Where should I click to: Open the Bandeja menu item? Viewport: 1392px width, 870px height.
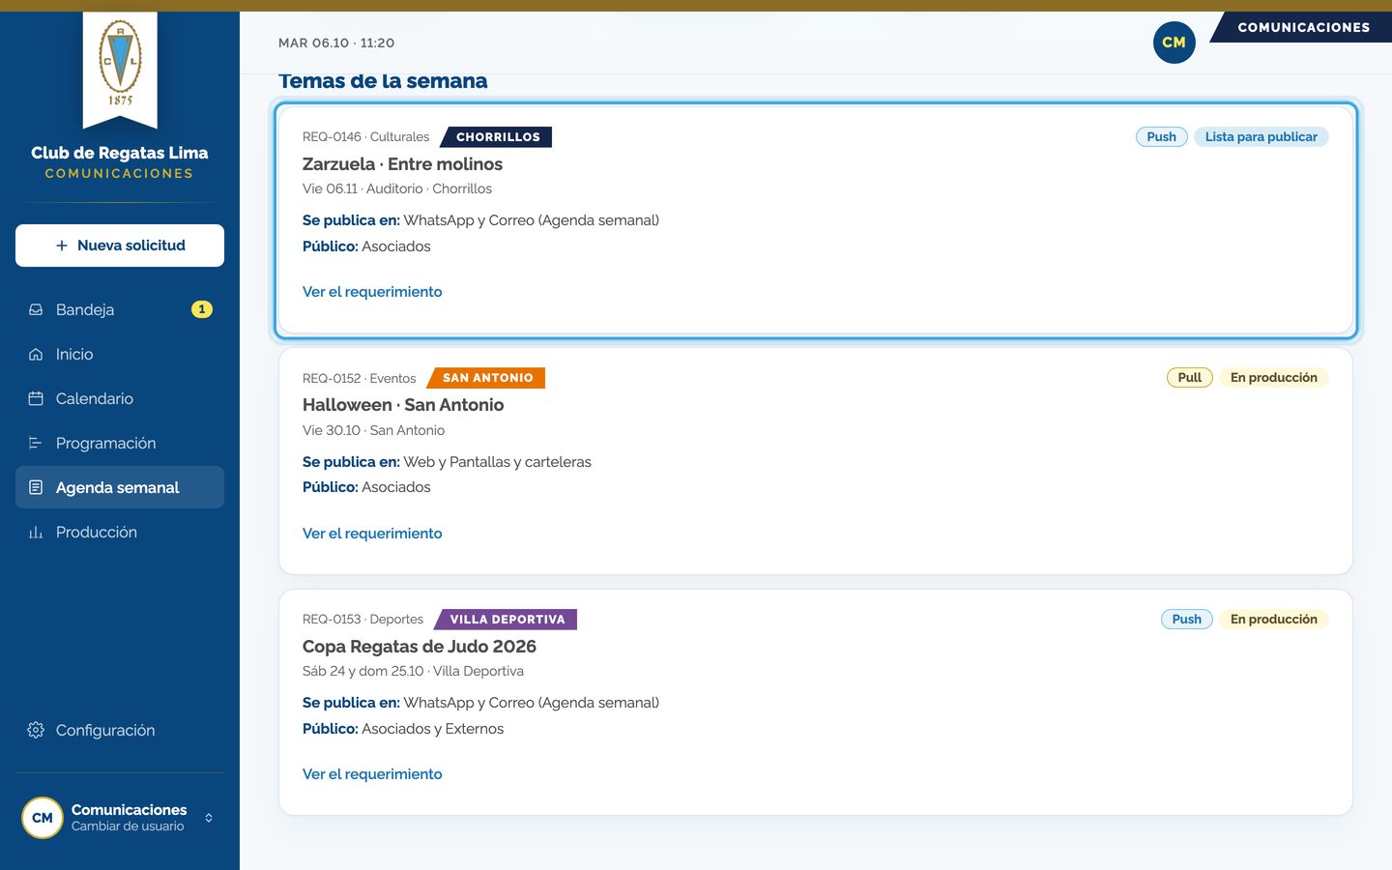tap(120, 309)
